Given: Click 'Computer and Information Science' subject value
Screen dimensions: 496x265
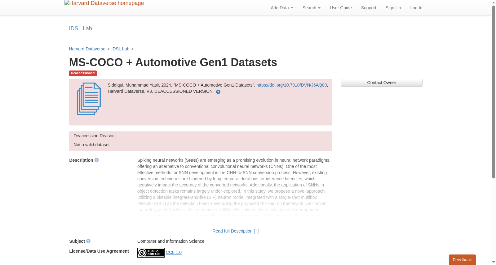Looking at the screenshot, I should click(x=171, y=241).
